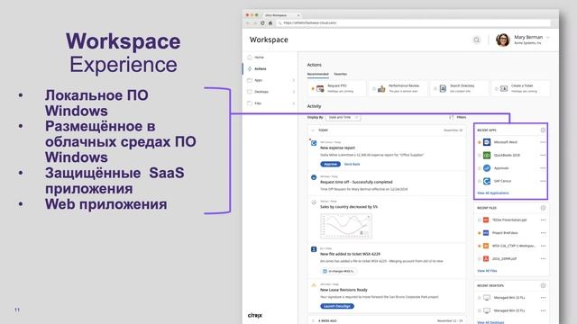The height and width of the screenshot is (324, 577).
Task: Click Search Directory contact icon
Action: (443, 88)
